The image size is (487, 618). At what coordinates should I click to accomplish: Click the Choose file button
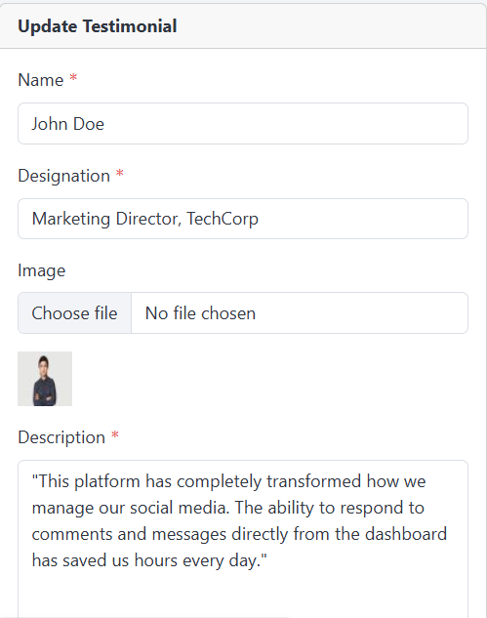[74, 313]
